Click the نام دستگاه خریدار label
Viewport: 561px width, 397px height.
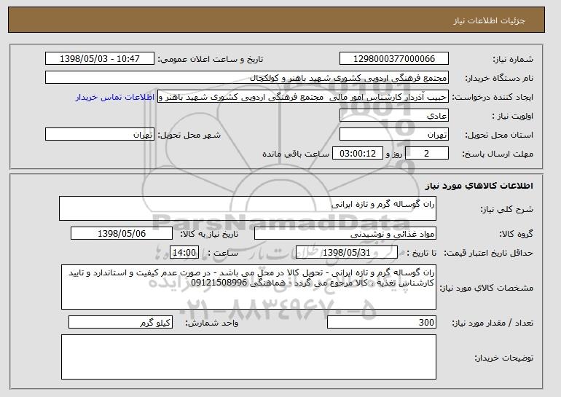click(x=499, y=78)
